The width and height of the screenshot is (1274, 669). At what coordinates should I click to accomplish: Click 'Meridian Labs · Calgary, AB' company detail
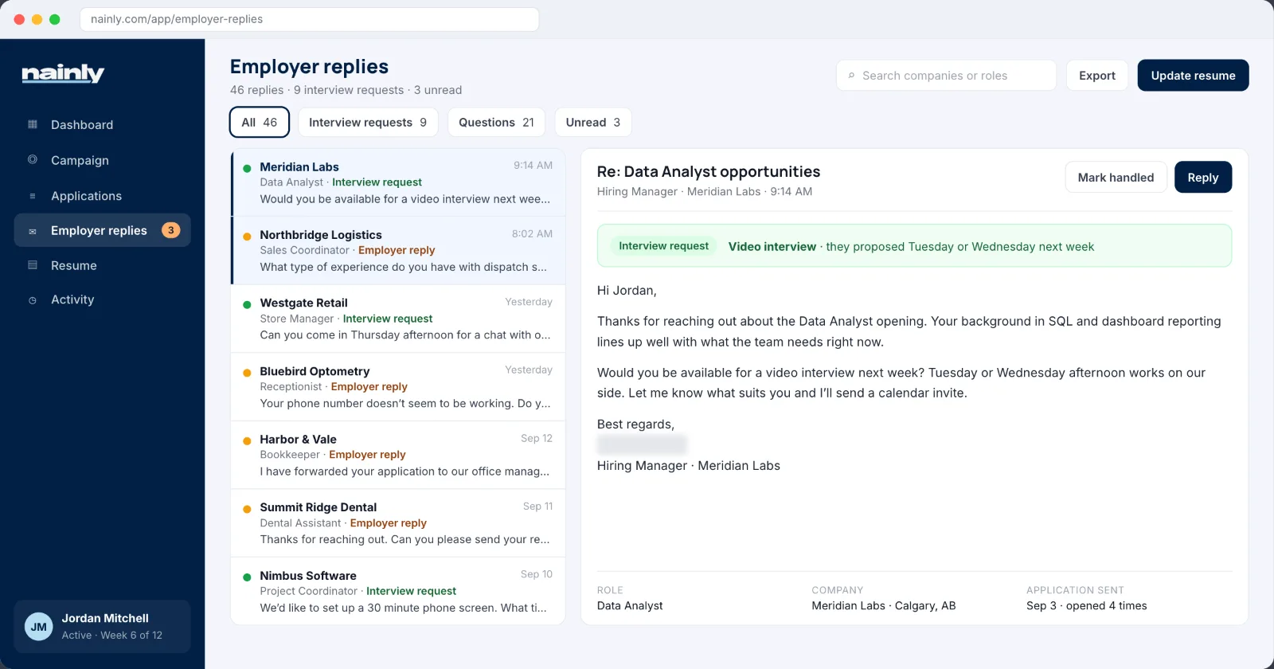point(883,606)
